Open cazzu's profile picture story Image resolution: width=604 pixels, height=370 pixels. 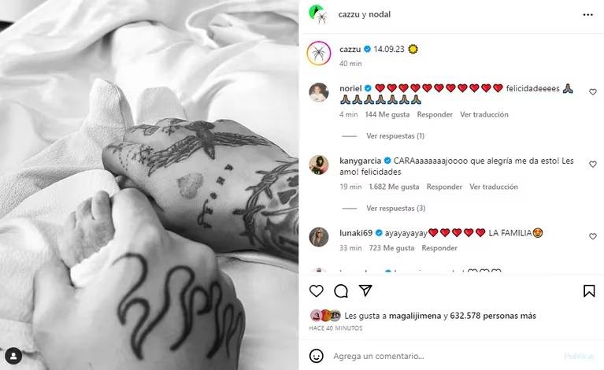point(319,54)
